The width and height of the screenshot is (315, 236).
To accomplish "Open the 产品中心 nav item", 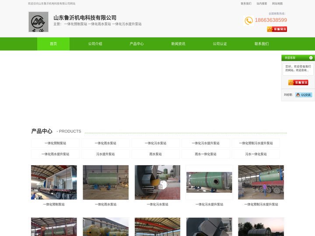I will pos(136,44).
